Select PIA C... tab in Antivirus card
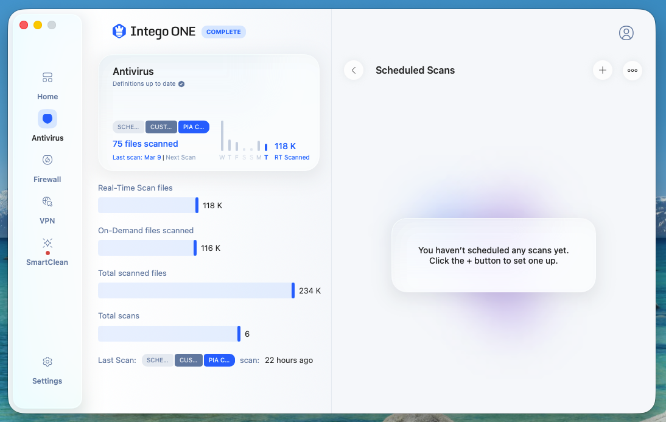This screenshot has width=666, height=422. click(x=194, y=127)
